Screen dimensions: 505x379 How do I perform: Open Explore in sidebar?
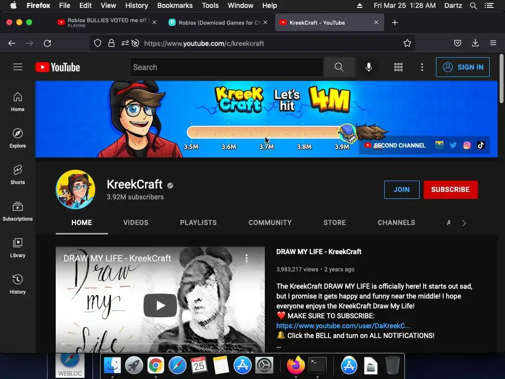pos(18,138)
